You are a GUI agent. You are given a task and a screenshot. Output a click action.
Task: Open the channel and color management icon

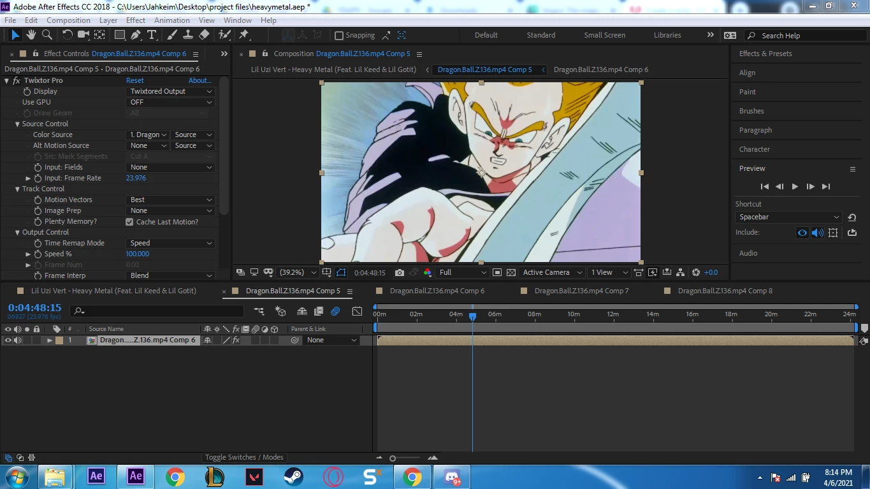tap(427, 272)
